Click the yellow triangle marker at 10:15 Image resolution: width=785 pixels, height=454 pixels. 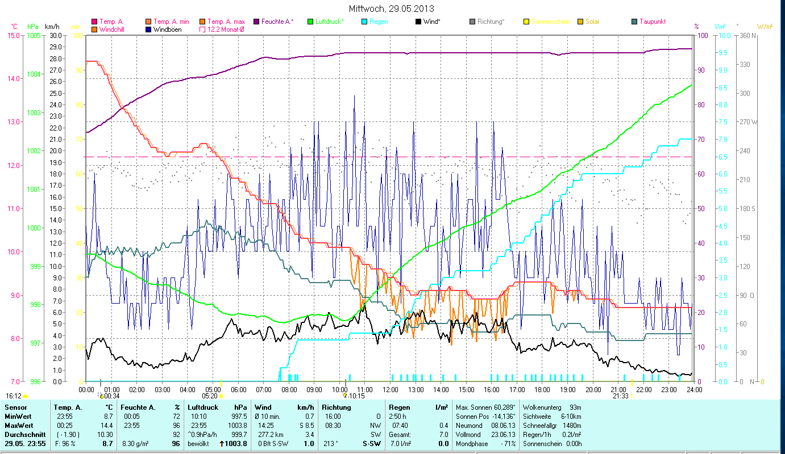tap(344, 396)
